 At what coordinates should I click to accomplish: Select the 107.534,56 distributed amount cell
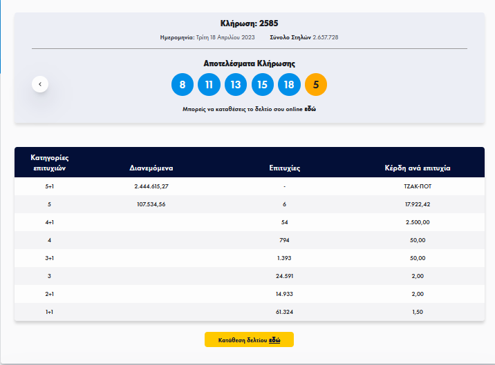coord(151,204)
